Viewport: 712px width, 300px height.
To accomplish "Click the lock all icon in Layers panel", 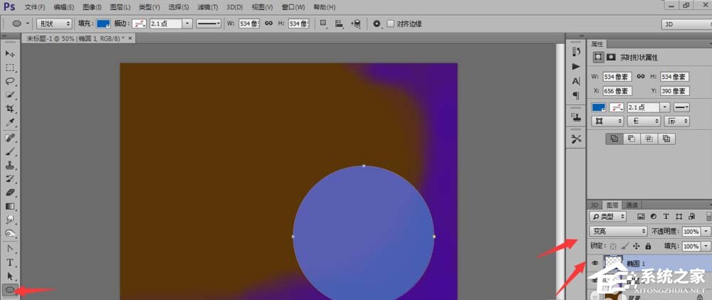I will (x=649, y=246).
